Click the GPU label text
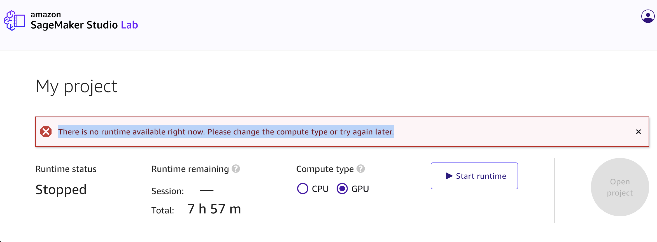657x242 pixels. tap(360, 189)
